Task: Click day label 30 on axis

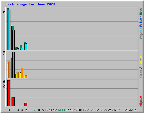Action: (131, 110)
